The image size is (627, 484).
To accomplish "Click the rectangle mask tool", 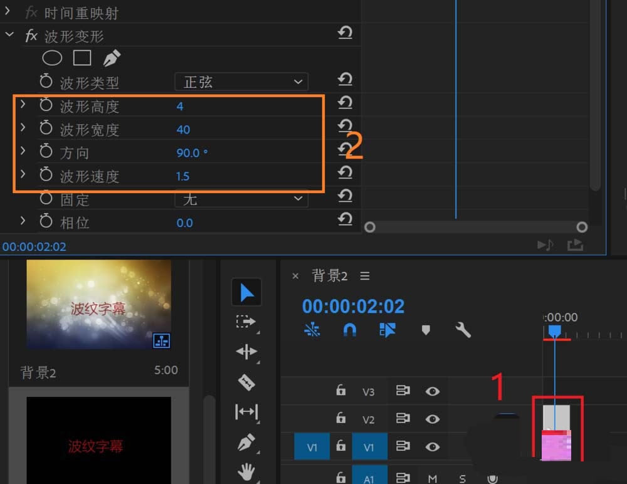I will click(x=82, y=58).
